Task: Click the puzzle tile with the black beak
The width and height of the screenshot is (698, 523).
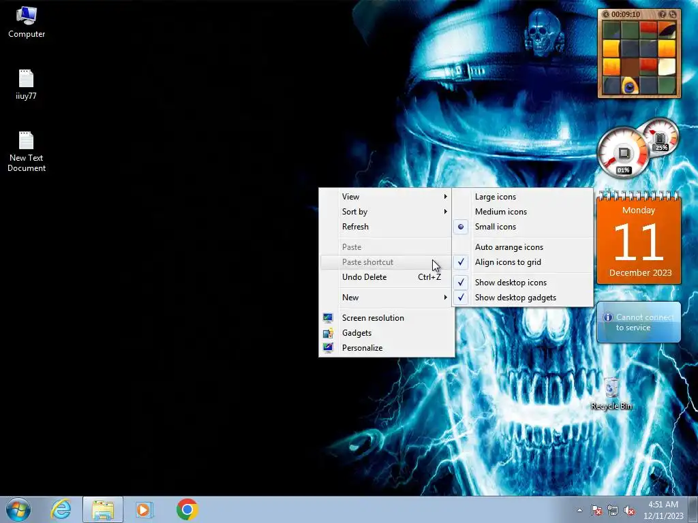Action: (667, 31)
